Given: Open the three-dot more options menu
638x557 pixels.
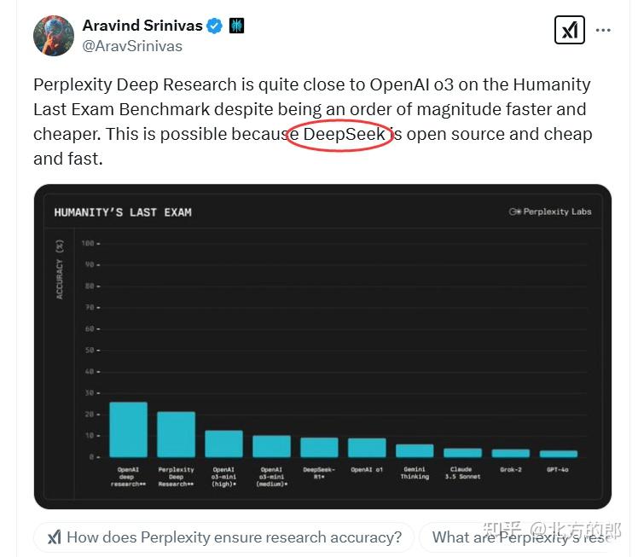Looking at the screenshot, I should pyautogui.click(x=603, y=31).
